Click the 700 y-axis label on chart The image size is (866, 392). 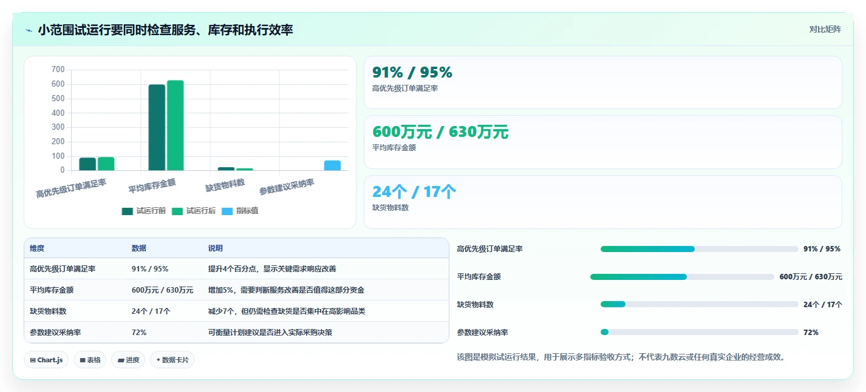click(x=58, y=70)
